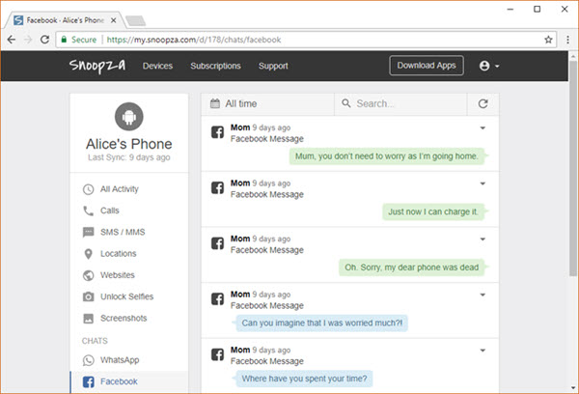Click the magnifier search icon

pyautogui.click(x=346, y=103)
